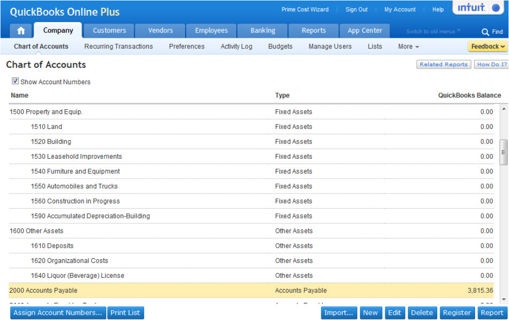The width and height of the screenshot is (509, 320).
Task: Select the 1600 Other Assets row
Action: coord(251,231)
